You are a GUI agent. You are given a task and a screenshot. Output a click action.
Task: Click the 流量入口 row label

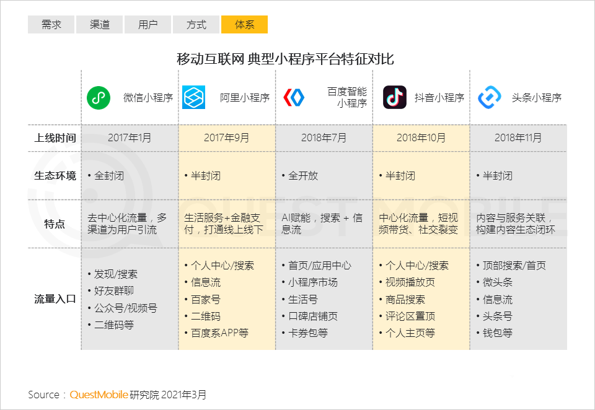click(55, 299)
